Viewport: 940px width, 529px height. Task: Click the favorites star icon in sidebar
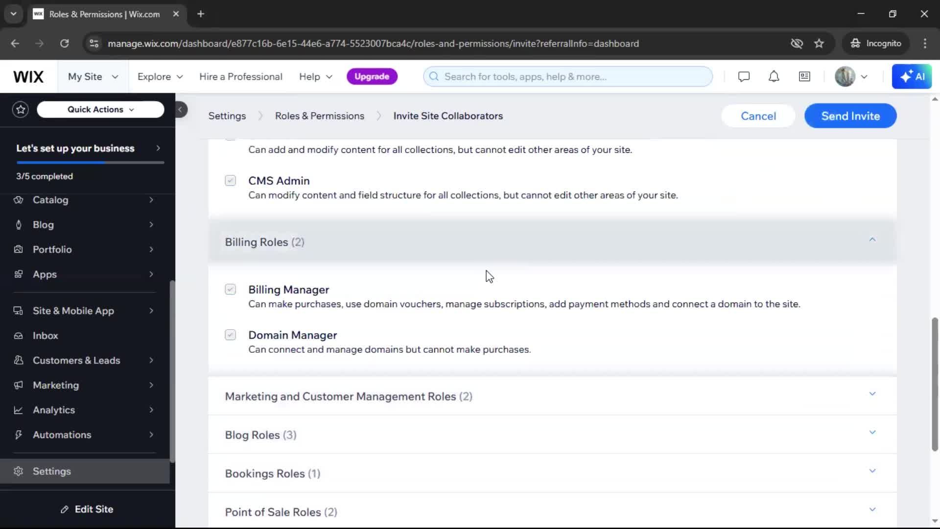tap(21, 109)
